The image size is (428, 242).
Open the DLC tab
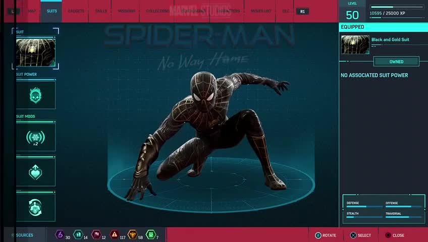point(286,11)
